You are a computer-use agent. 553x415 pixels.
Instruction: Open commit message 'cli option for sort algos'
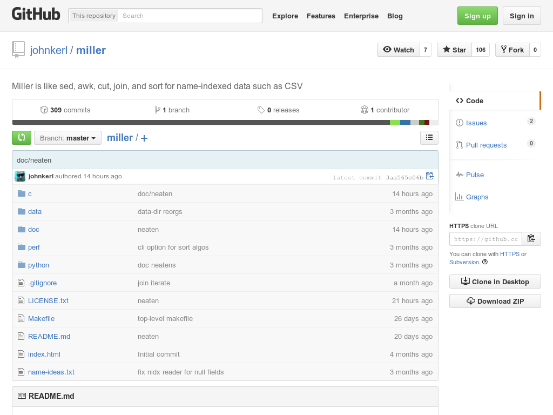[x=173, y=247]
